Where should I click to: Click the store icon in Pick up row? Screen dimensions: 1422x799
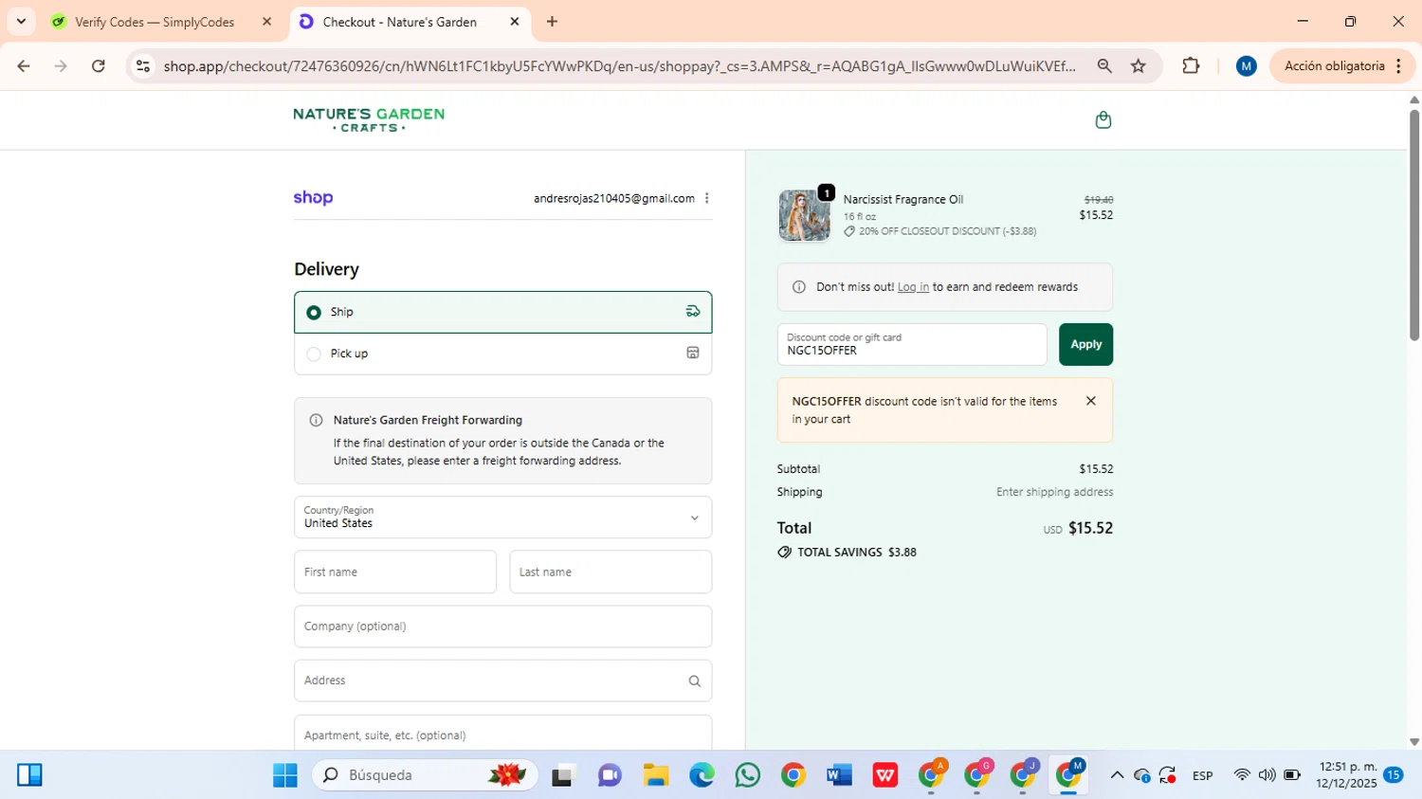tap(693, 354)
